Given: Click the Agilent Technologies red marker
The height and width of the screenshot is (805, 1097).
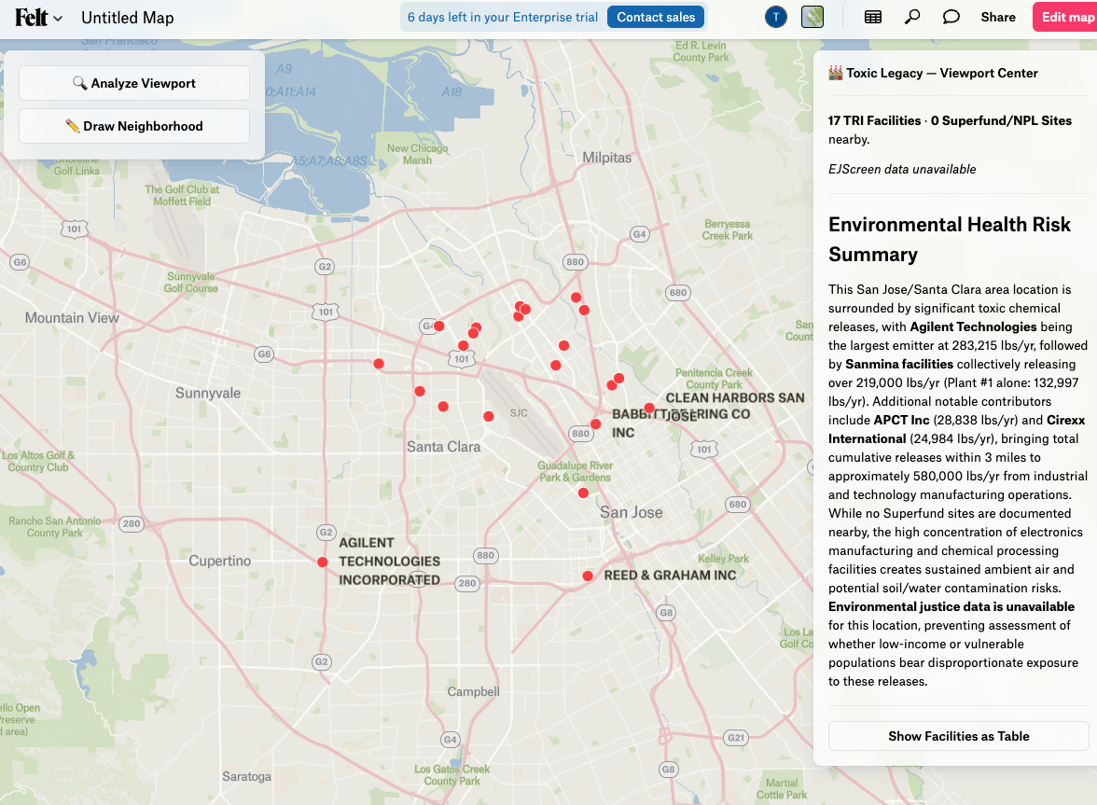Looking at the screenshot, I should point(323,562).
